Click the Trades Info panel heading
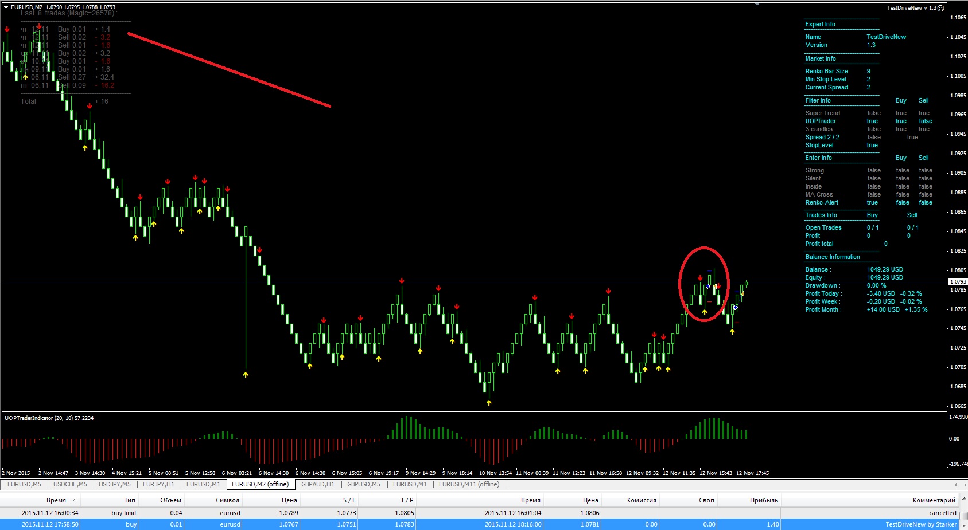Image resolution: width=968 pixels, height=530 pixels. tap(821, 215)
